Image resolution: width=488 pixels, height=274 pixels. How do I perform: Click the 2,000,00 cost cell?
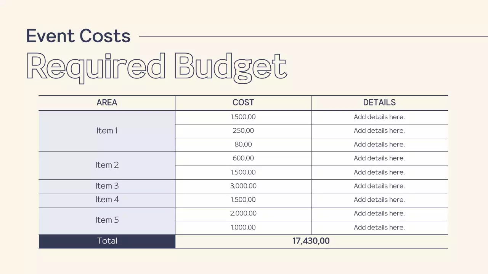pos(243,213)
